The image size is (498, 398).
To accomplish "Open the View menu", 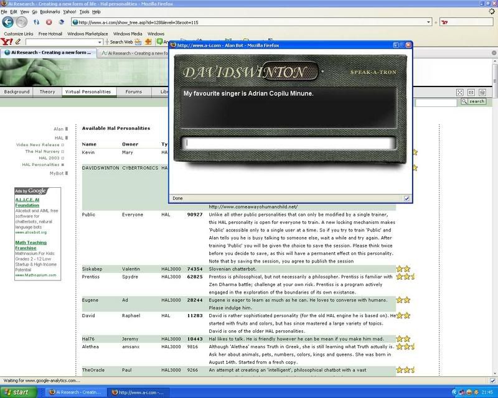I will click(x=24, y=12).
